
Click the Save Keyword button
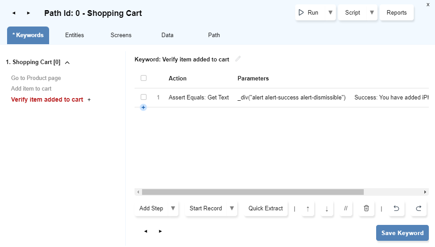(x=402, y=233)
